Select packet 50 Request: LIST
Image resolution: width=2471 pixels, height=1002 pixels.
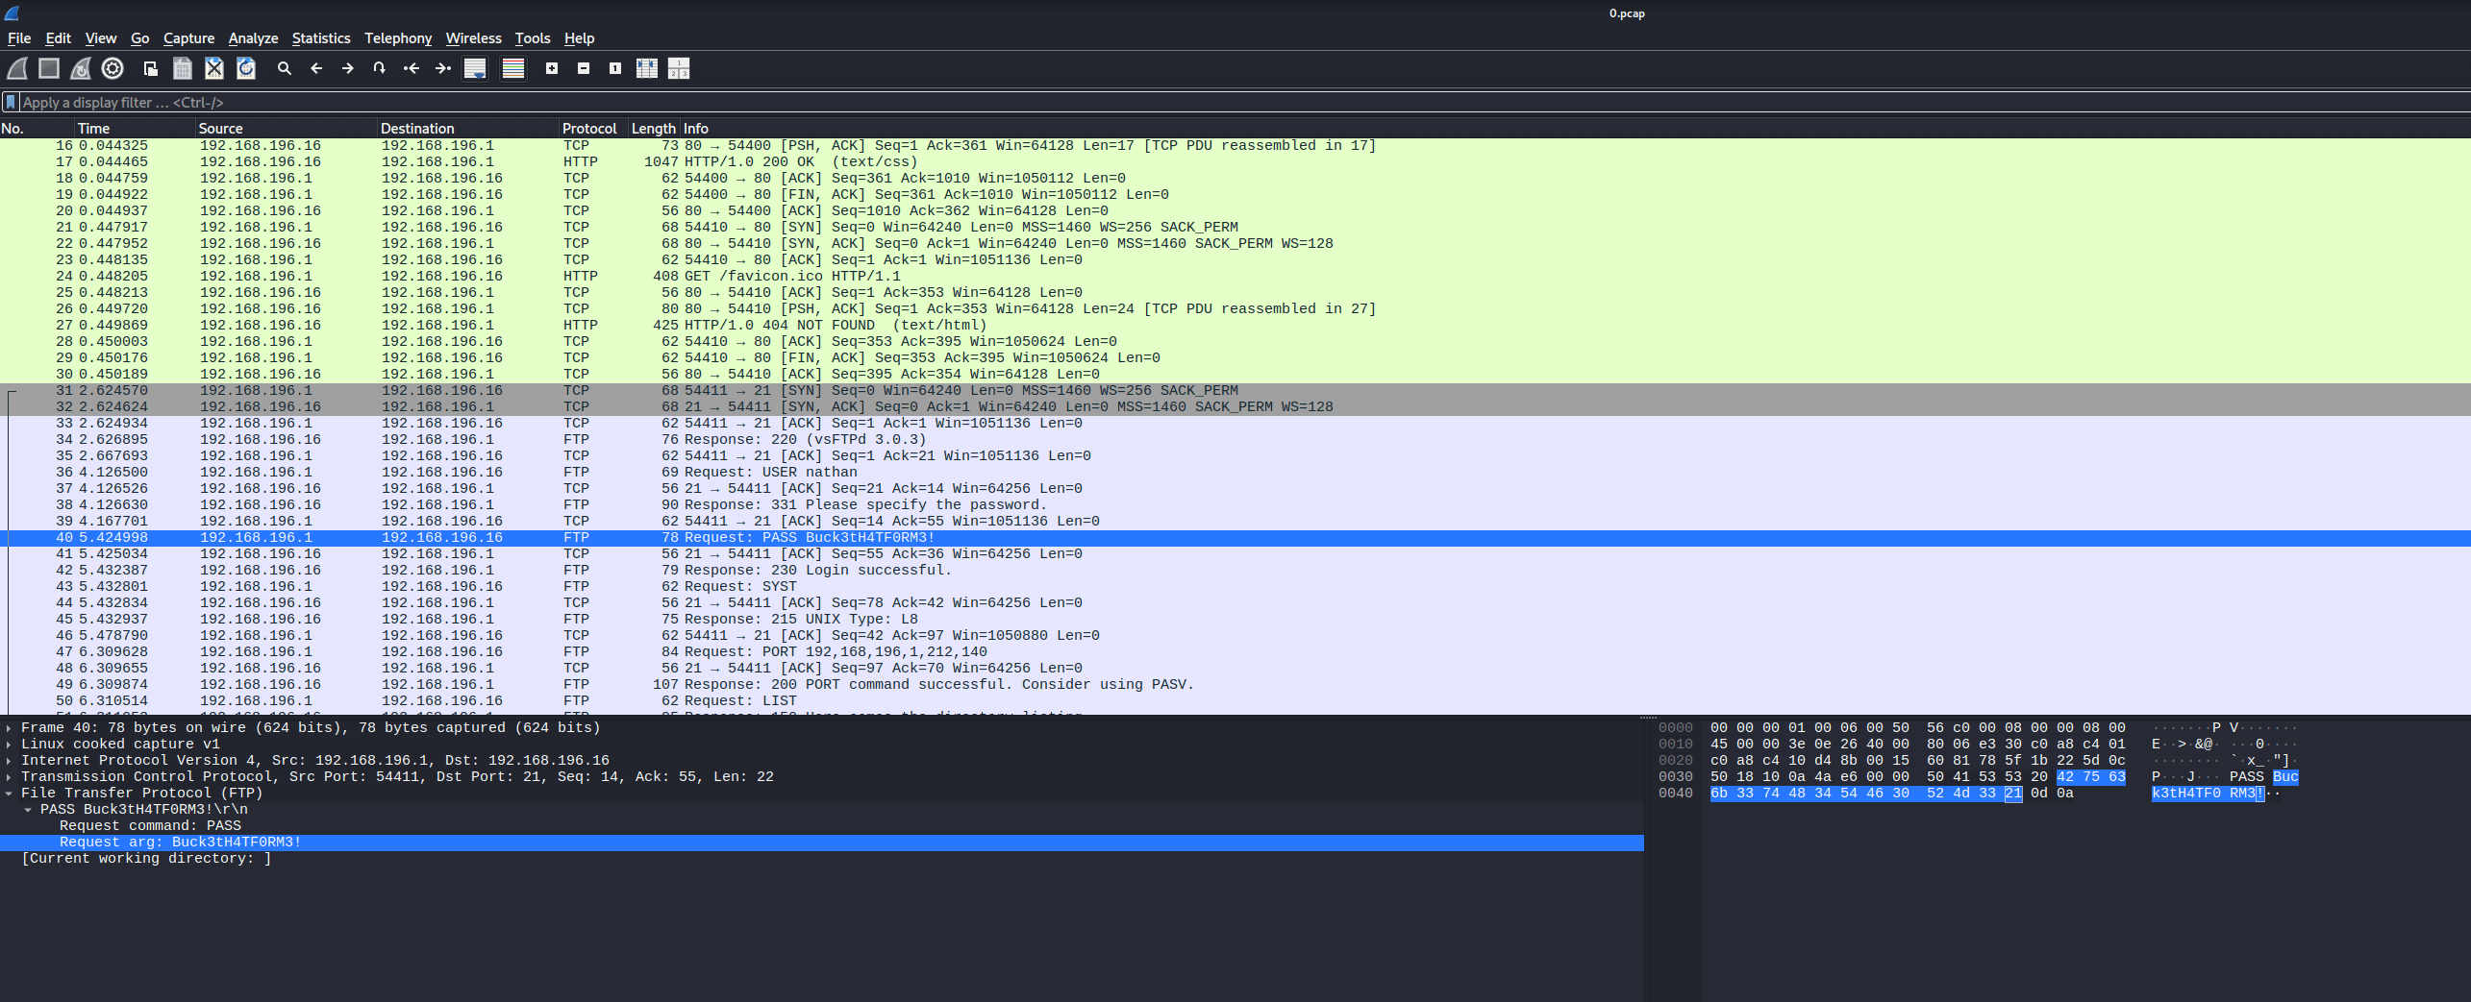pyautogui.click(x=1235, y=701)
